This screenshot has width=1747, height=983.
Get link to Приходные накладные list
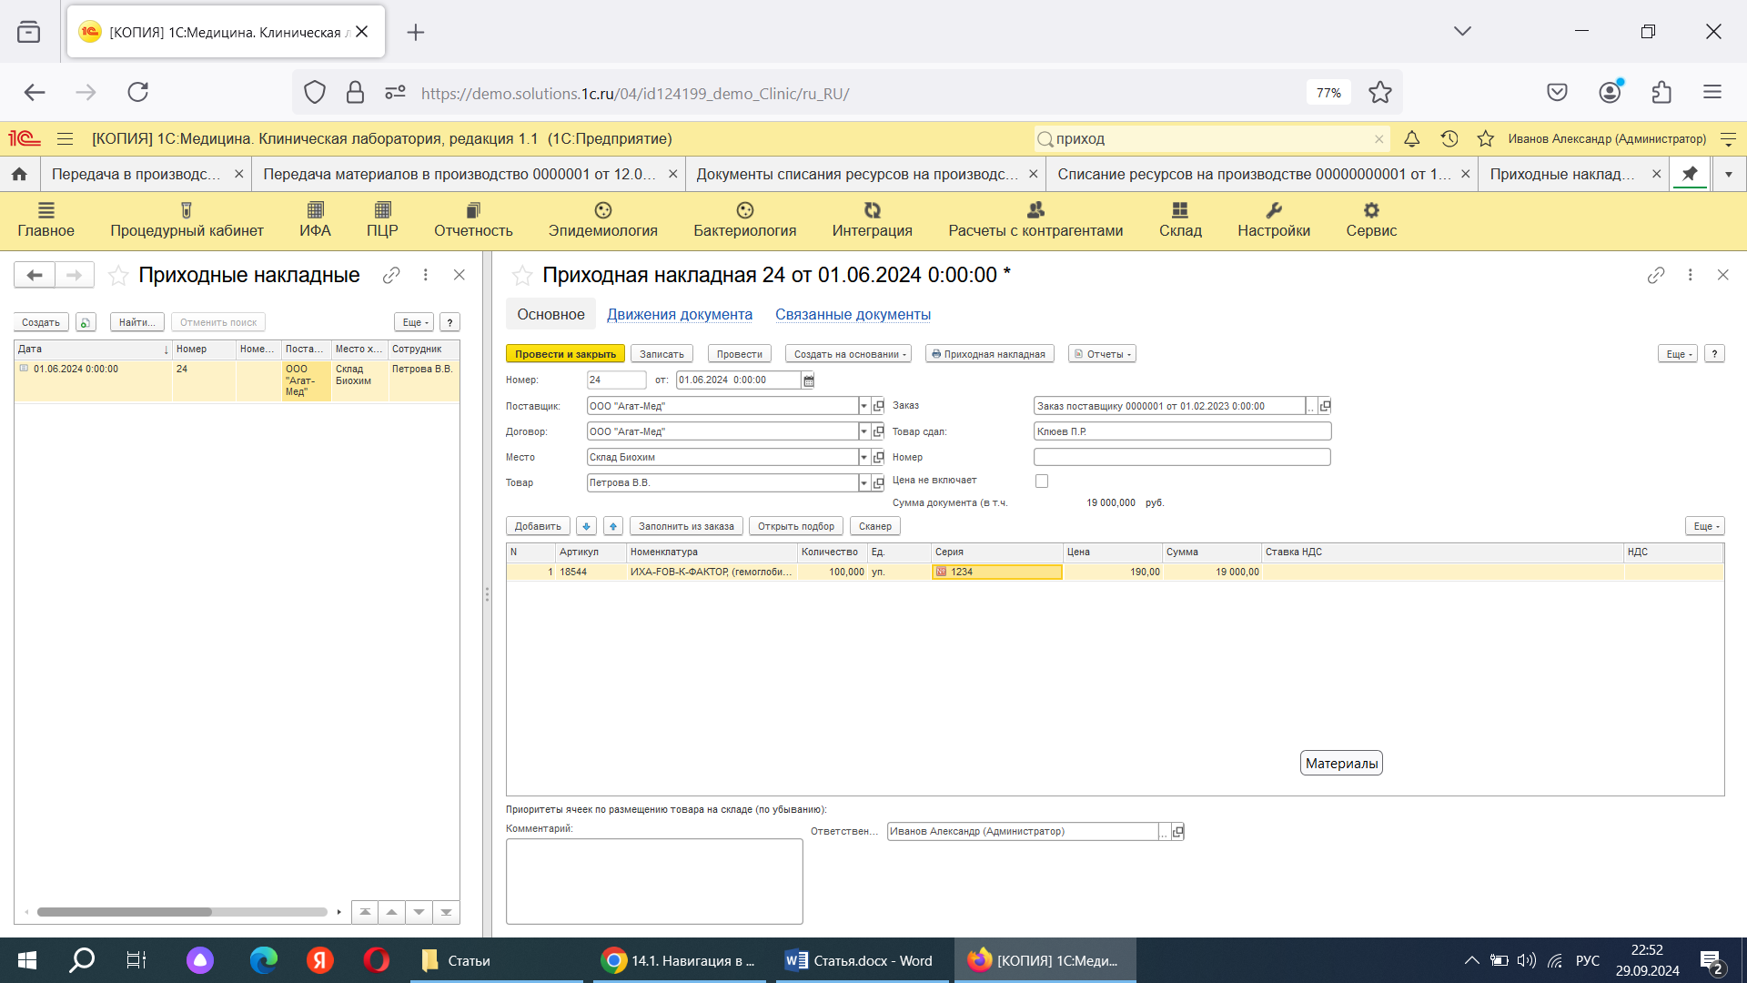coord(391,275)
